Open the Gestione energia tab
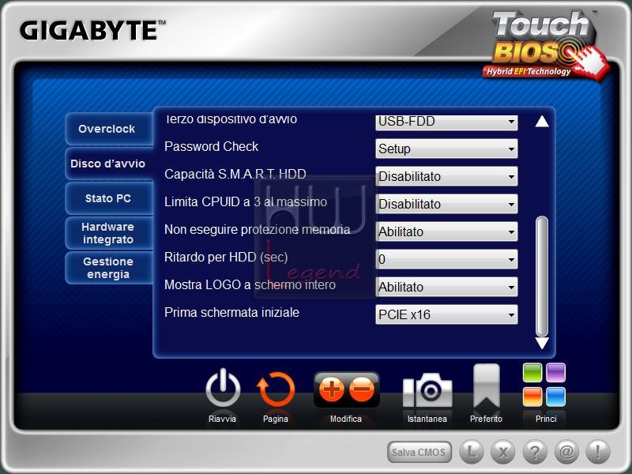The width and height of the screenshot is (632, 474). pyautogui.click(x=109, y=268)
